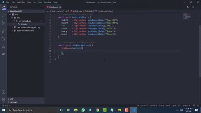Image resolution: width=201 pixels, height=113 pixels.
Task: Open the clock showing 11:26 PM
Action: (x=189, y=110)
